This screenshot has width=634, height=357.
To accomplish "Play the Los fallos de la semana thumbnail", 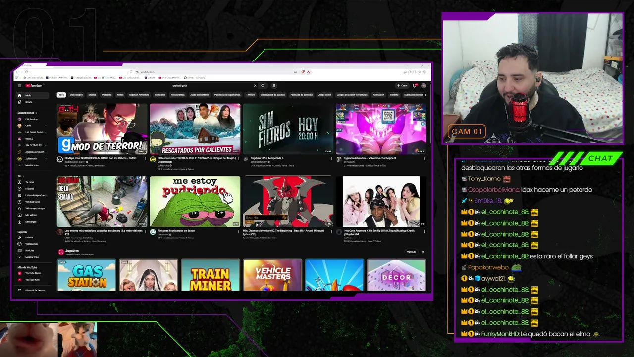I will (102, 201).
